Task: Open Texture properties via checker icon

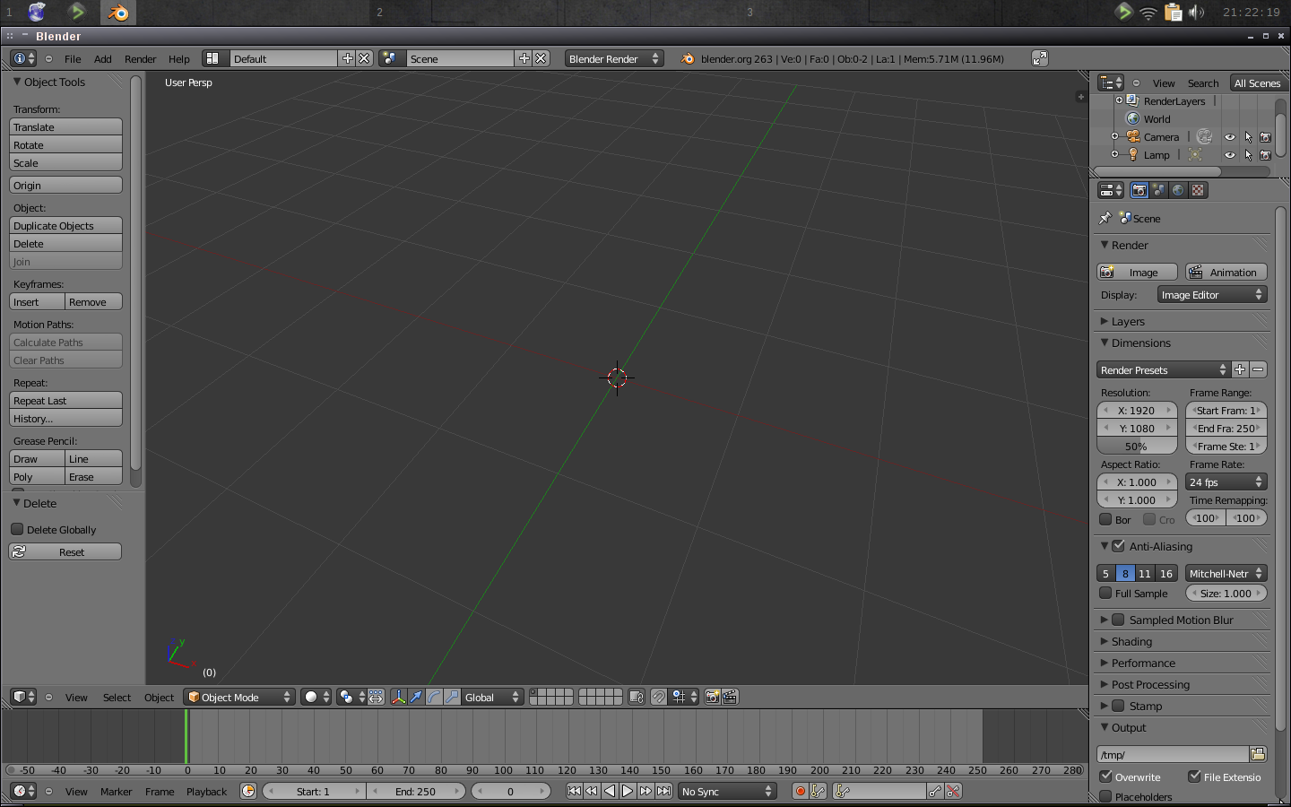Action: click(1198, 189)
